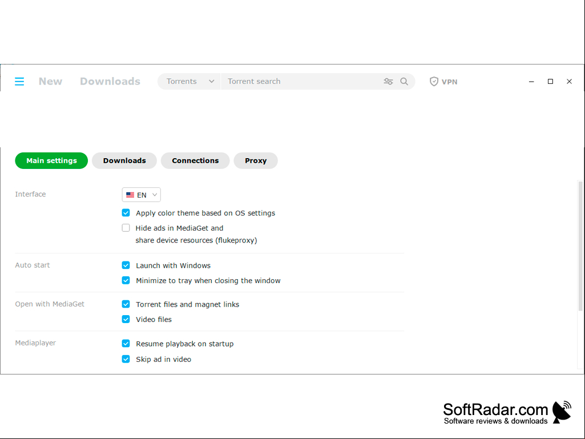585x439 pixels.
Task: Toggle Minimize to tray when closing
Action: (x=126, y=280)
